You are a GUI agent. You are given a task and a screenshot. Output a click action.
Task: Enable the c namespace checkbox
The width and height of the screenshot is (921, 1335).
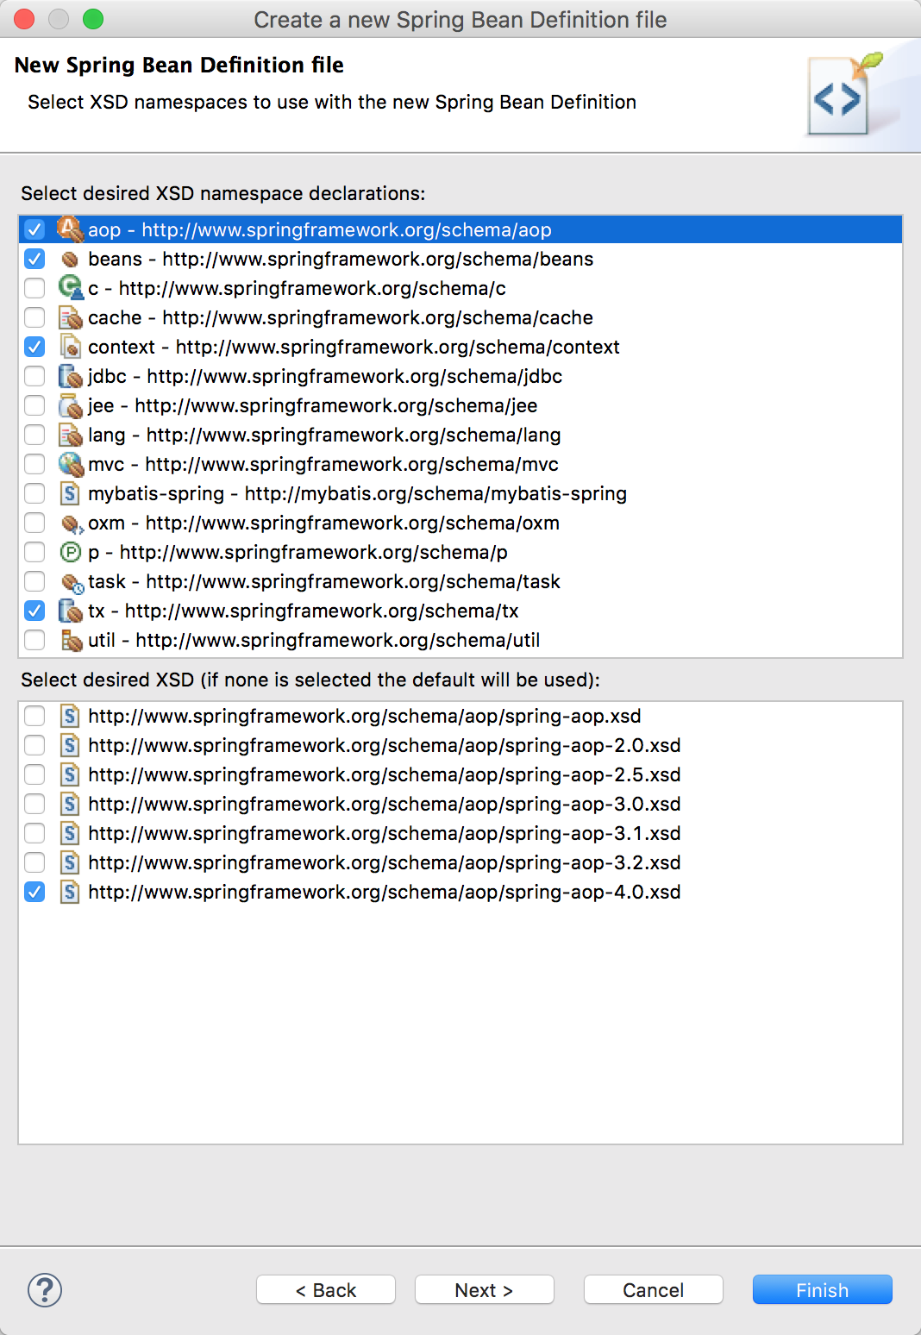click(34, 288)
